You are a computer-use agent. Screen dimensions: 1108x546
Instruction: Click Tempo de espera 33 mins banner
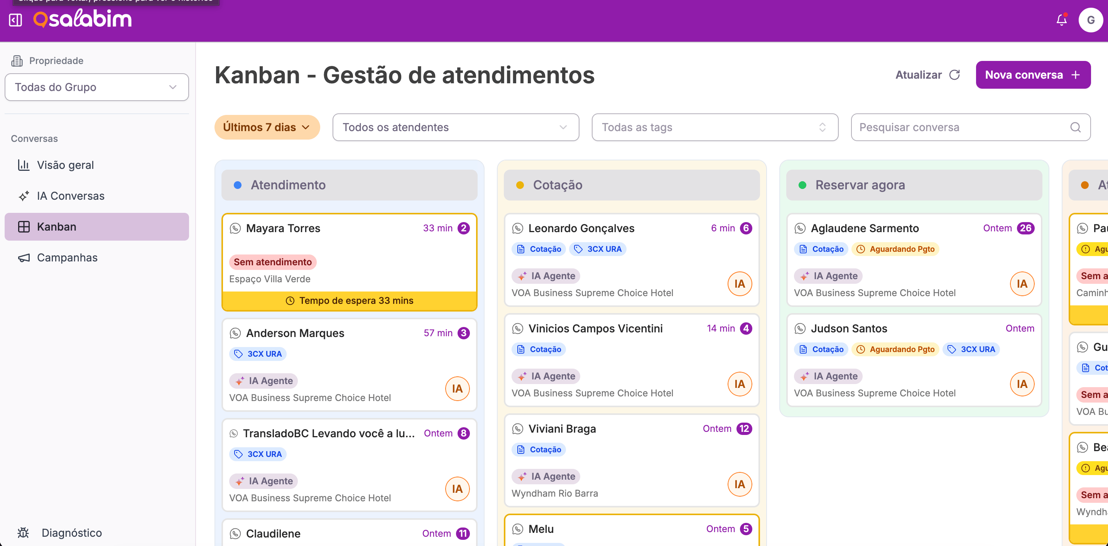click(349, 300)
